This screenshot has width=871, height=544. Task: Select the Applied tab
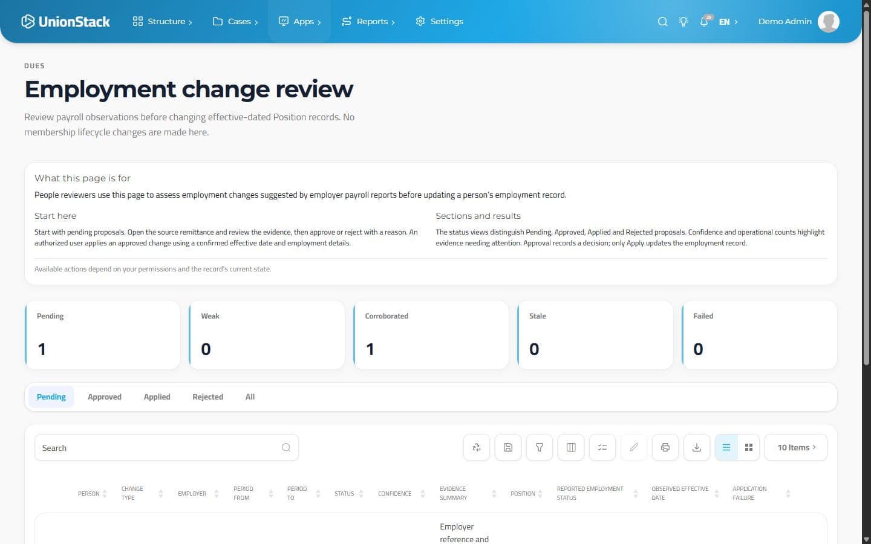(157, 397)
